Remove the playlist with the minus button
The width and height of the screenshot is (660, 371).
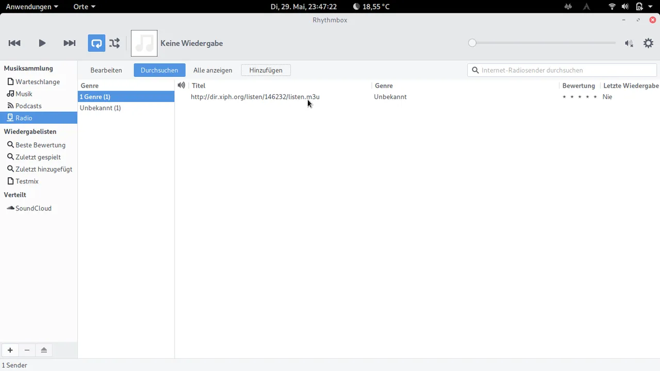coord(27,350)
